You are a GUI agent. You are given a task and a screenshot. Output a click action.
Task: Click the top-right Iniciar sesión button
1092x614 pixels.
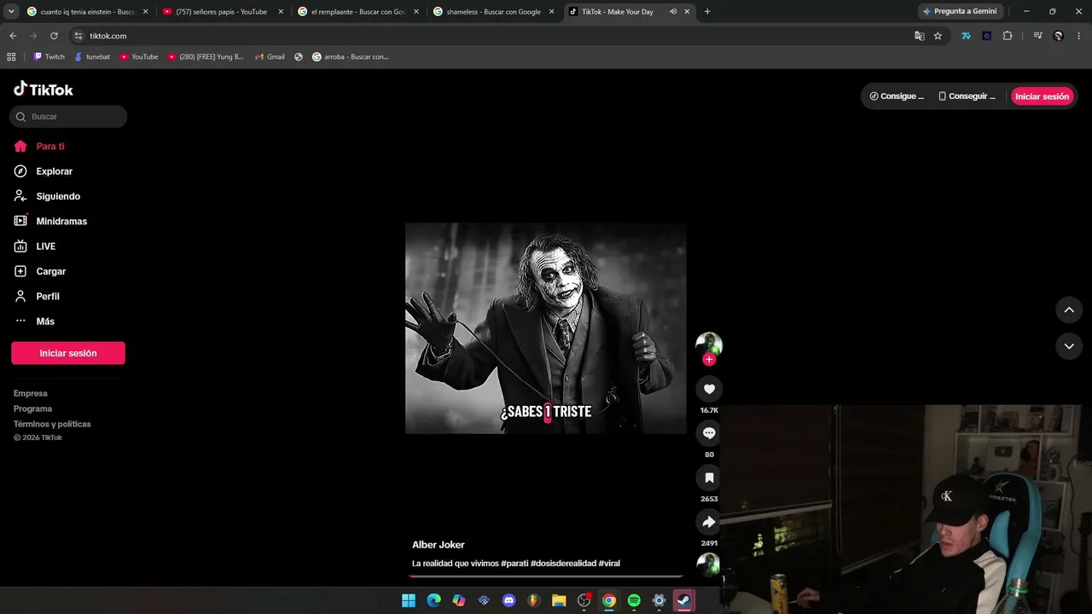(x=1042, y=96)
